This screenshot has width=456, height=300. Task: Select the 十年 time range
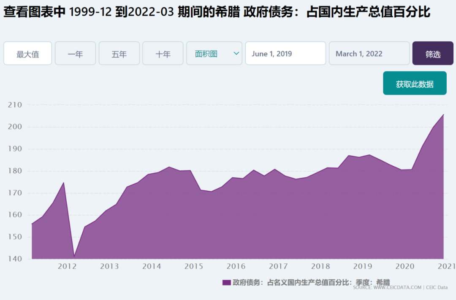point(163,54)
